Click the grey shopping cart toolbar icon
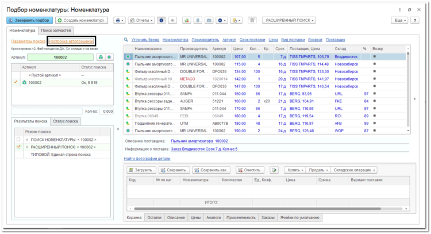This screenshot has height=234, width=431. 252,20
